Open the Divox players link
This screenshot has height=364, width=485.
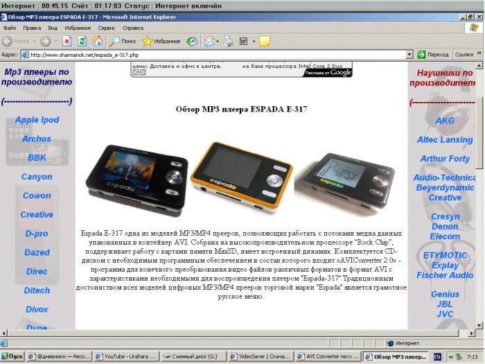pyautogui.click(x=37, y=309)
